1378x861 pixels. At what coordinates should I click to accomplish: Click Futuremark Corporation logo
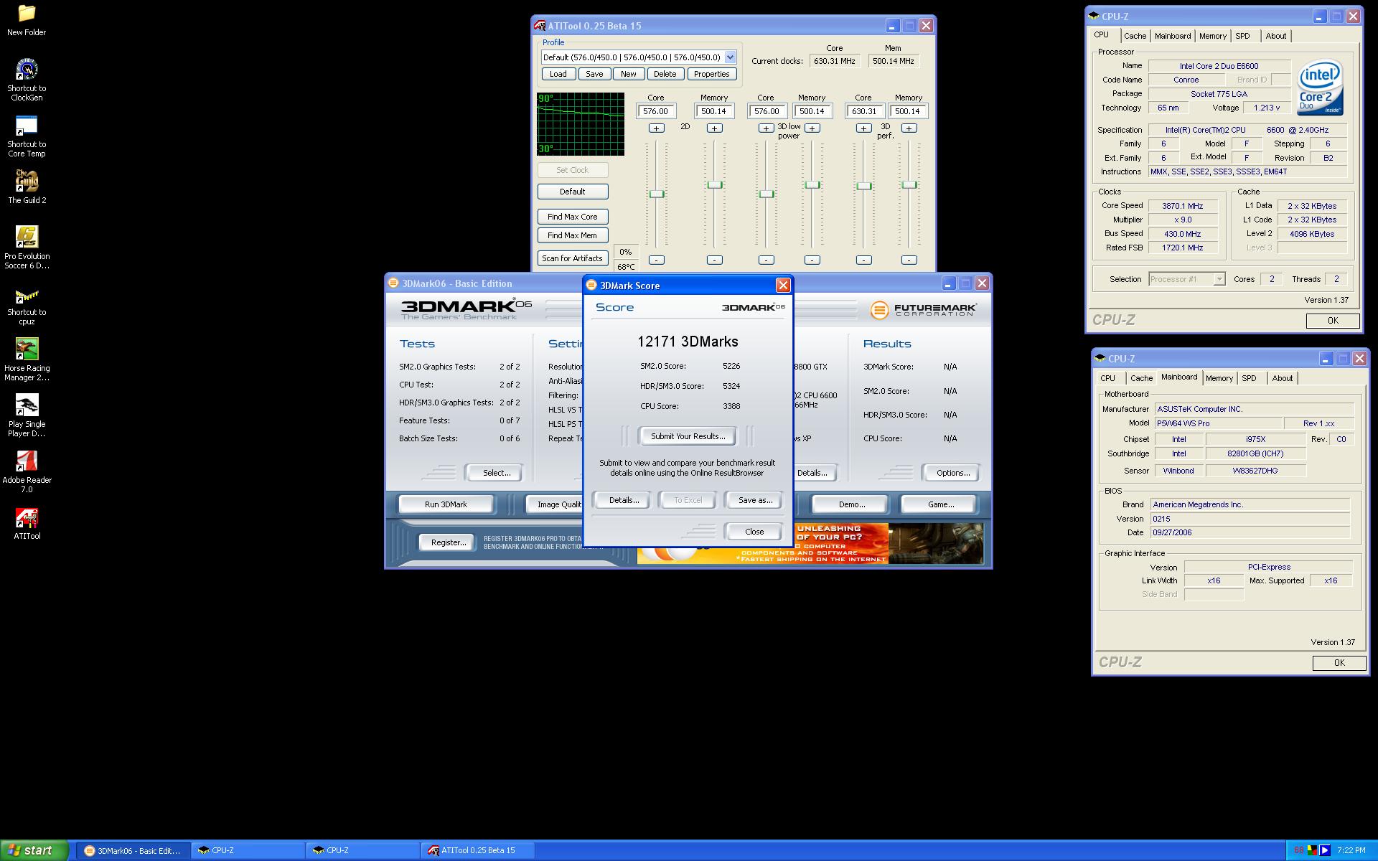(x=923, y=310)
